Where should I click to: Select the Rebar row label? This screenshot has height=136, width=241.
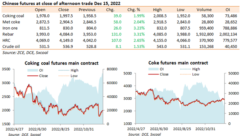[x=8, y=34]
